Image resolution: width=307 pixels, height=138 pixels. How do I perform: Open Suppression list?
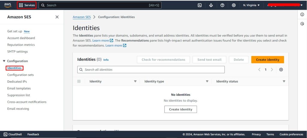(19, 95)
